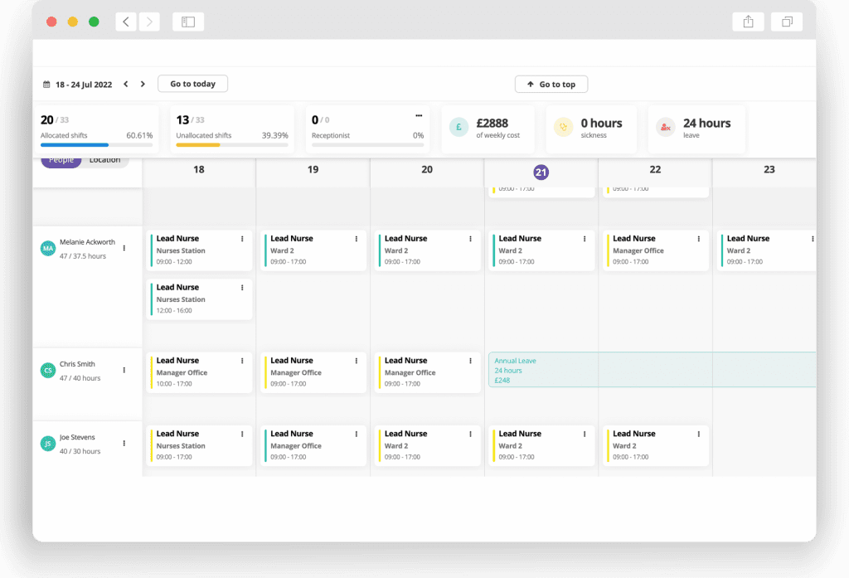
Task: Open the browser share icon
Action: tap(748, 22)
